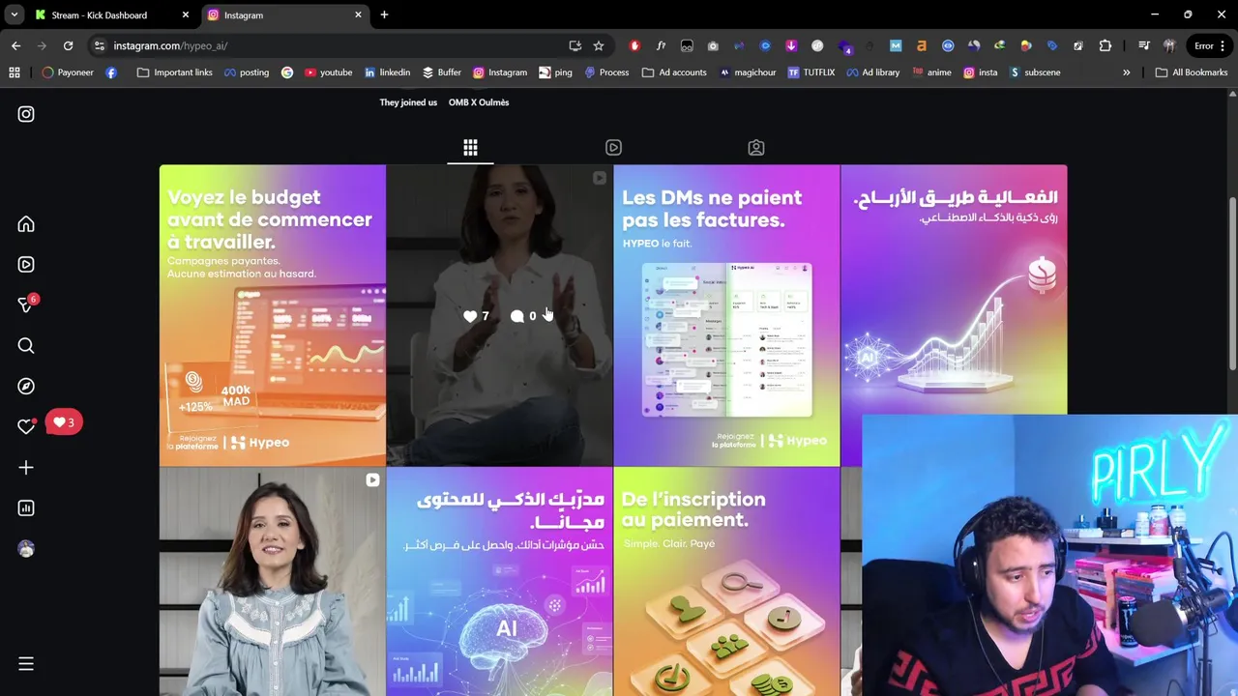Open Instagram bookmark in bookmarks bar
The height and width of the screenshot is (696, 1238).
click(x=500, y=72)
